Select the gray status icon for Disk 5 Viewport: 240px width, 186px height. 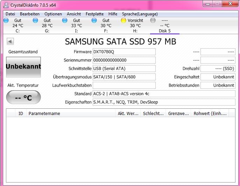153,20
